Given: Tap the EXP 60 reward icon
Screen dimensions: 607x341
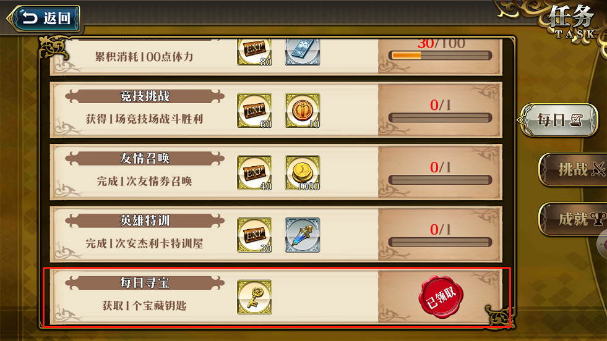Looking at the screenshot, I should pyautogui.click(x=254, y=111).
